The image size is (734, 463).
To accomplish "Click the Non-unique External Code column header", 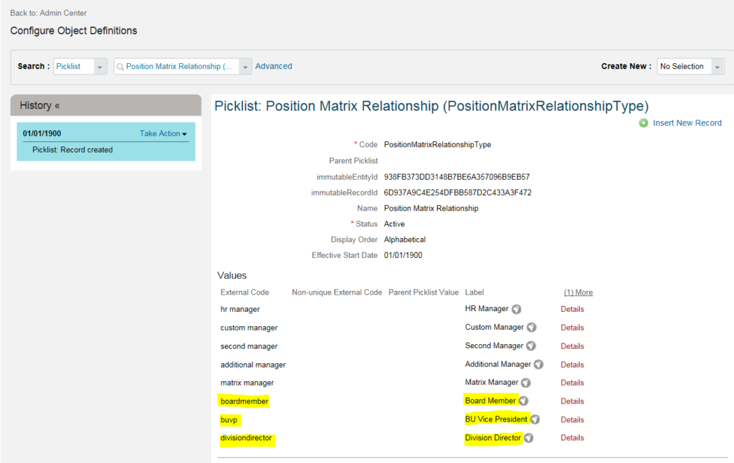I will (337, 292).
